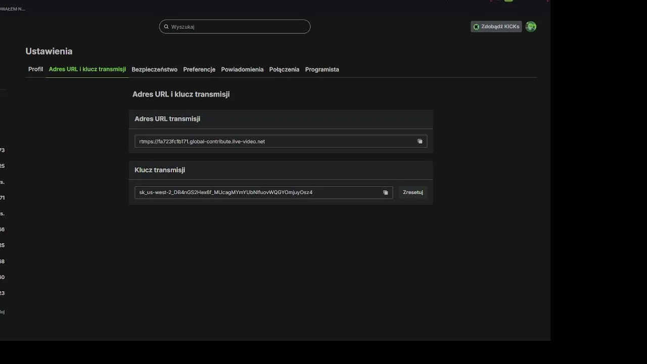Go to the Preferencje tab
Image resolution: width=647 pixels, height=364 pixels.
point(199,69)
